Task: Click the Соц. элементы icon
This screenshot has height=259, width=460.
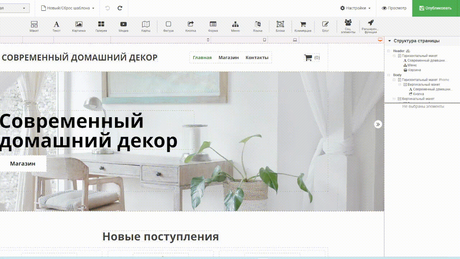Action: pos(348,26)
